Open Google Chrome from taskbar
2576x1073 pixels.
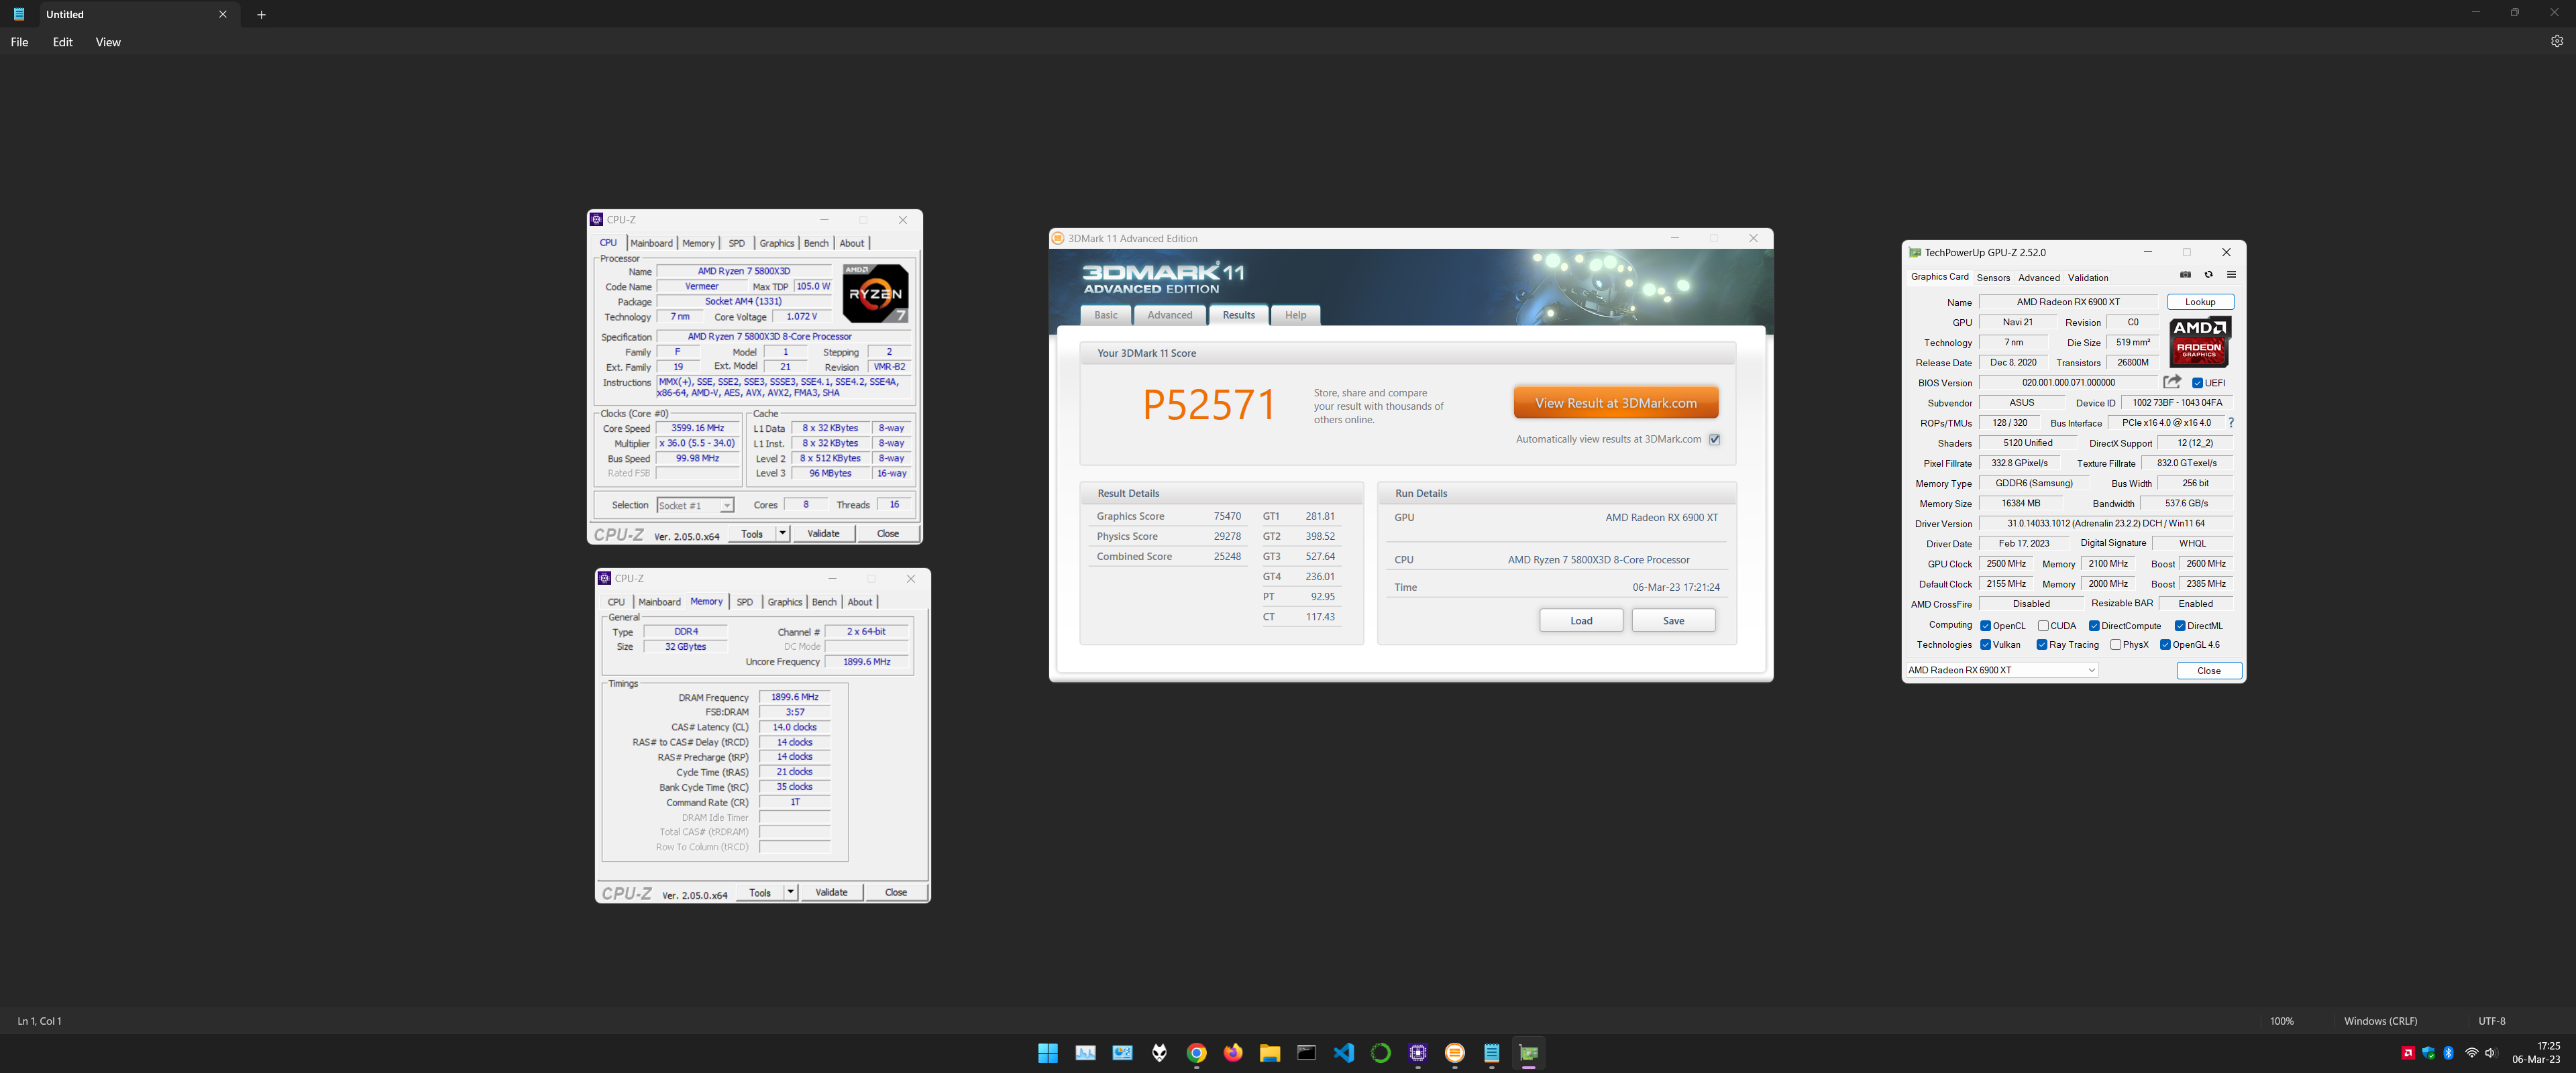[x=1196, y=1052]
